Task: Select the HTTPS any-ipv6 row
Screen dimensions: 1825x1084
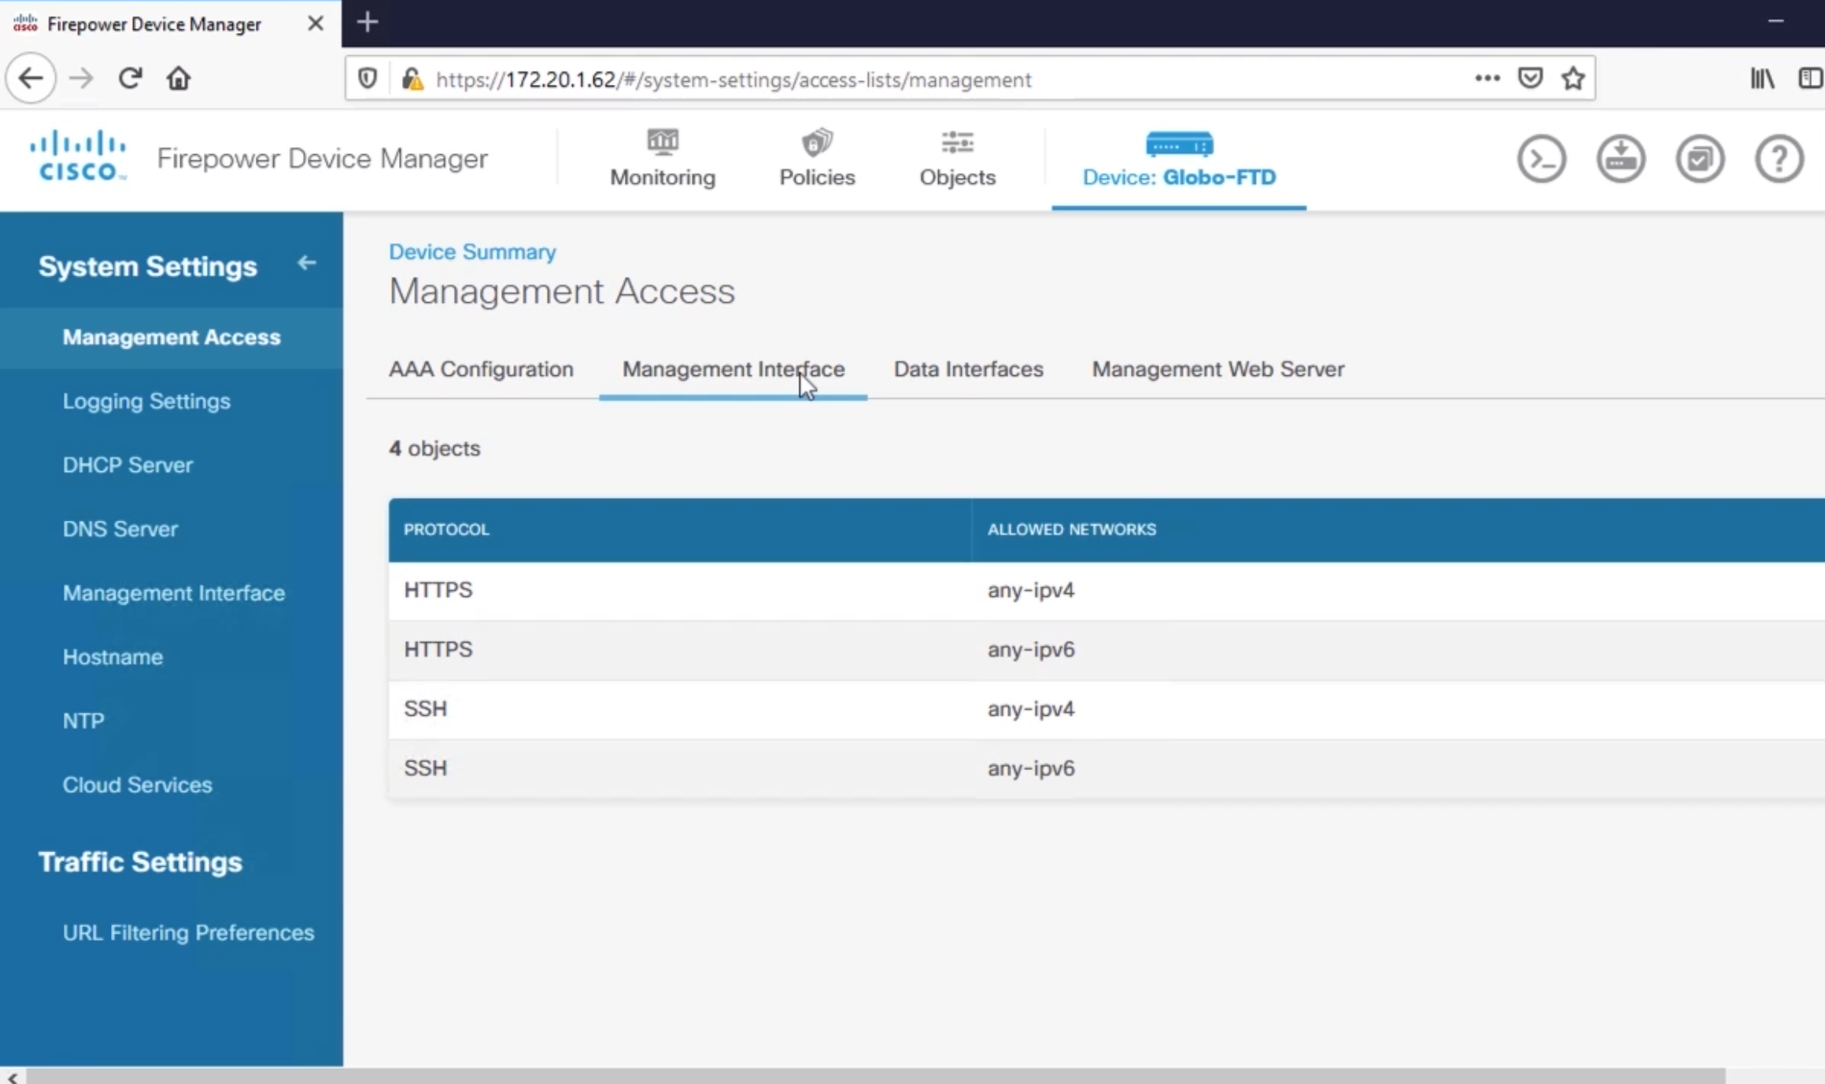Action: [1106, 650]
